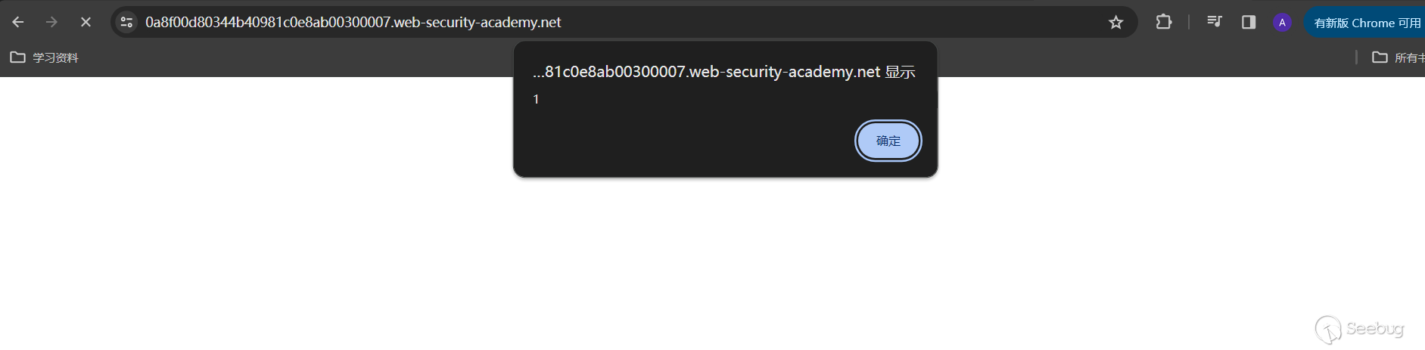Screen dimensions: 1425x350
Task: Click the "有新版 Chrome 可用" update button
Action: coord(1367,23)
